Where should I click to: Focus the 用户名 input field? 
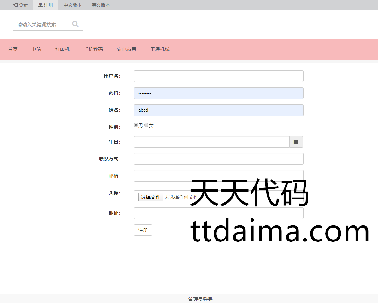pyautogui.click(x=218, y=76)
